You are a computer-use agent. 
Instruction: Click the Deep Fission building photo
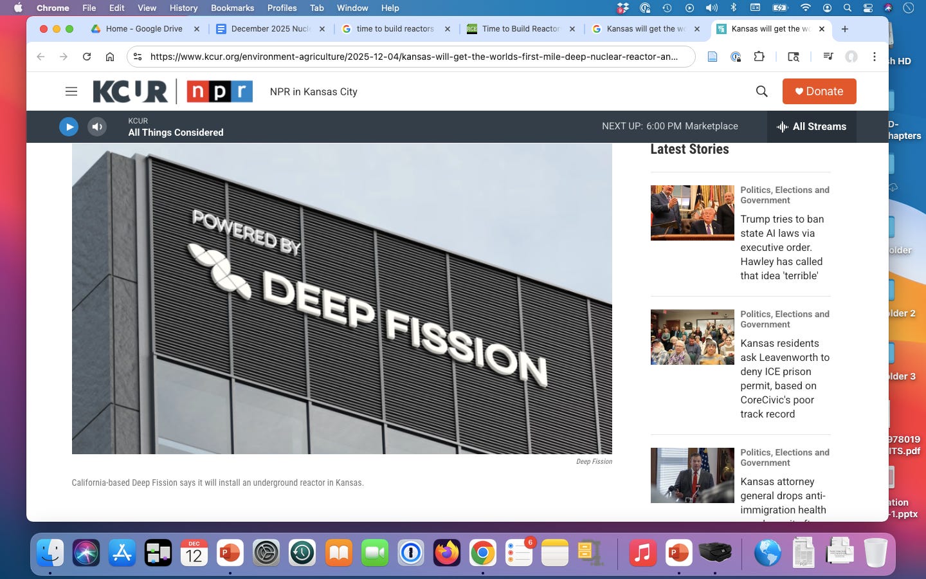pyautogui.click(x=341, y=299)
